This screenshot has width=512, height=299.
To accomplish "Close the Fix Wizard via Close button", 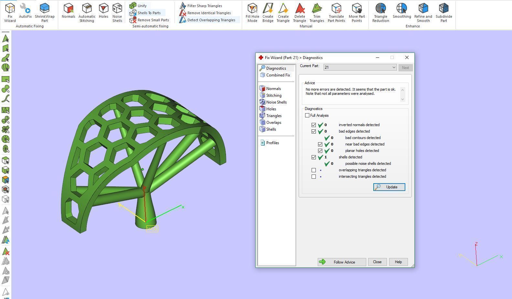I will (x=377, y=262).
